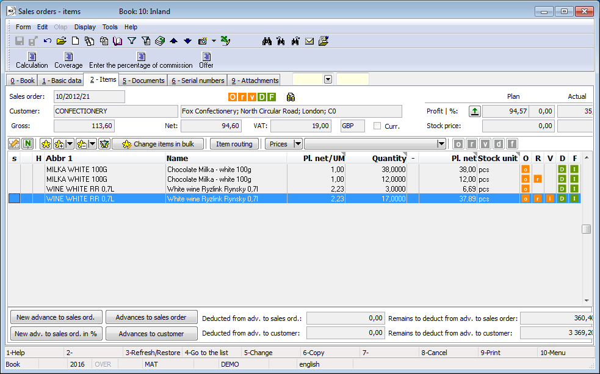This screenshot has width=600, height=374.
Task: Click the single yellow star icon
Action: (46, 144)
